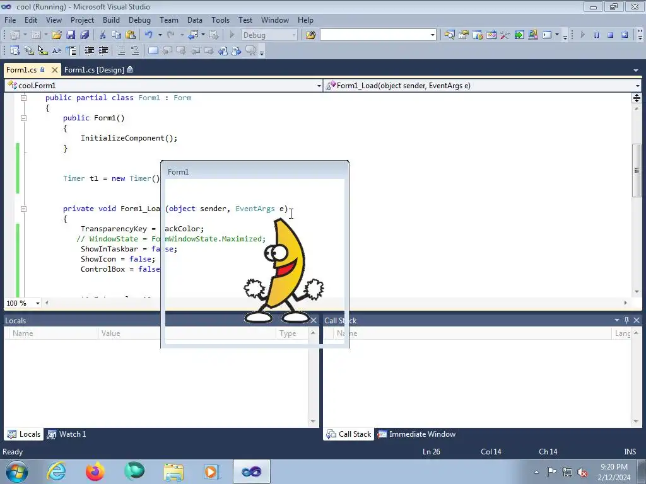646x484 pixels.
Task: Open the File menu
Action: 10,20
